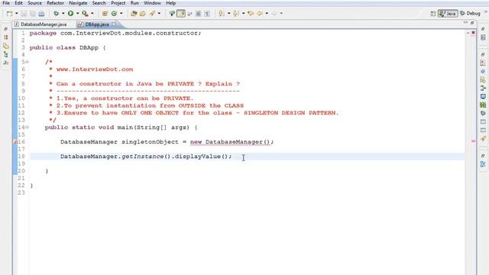Click the New Java Class icon

[x=114, y=14]
